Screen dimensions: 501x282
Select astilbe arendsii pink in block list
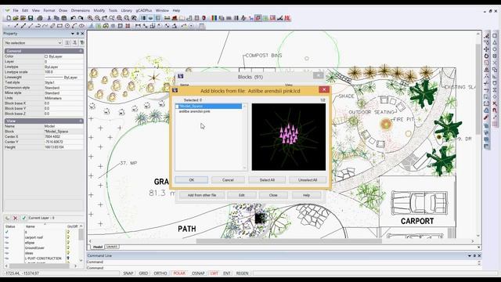(x=195, y=111)
